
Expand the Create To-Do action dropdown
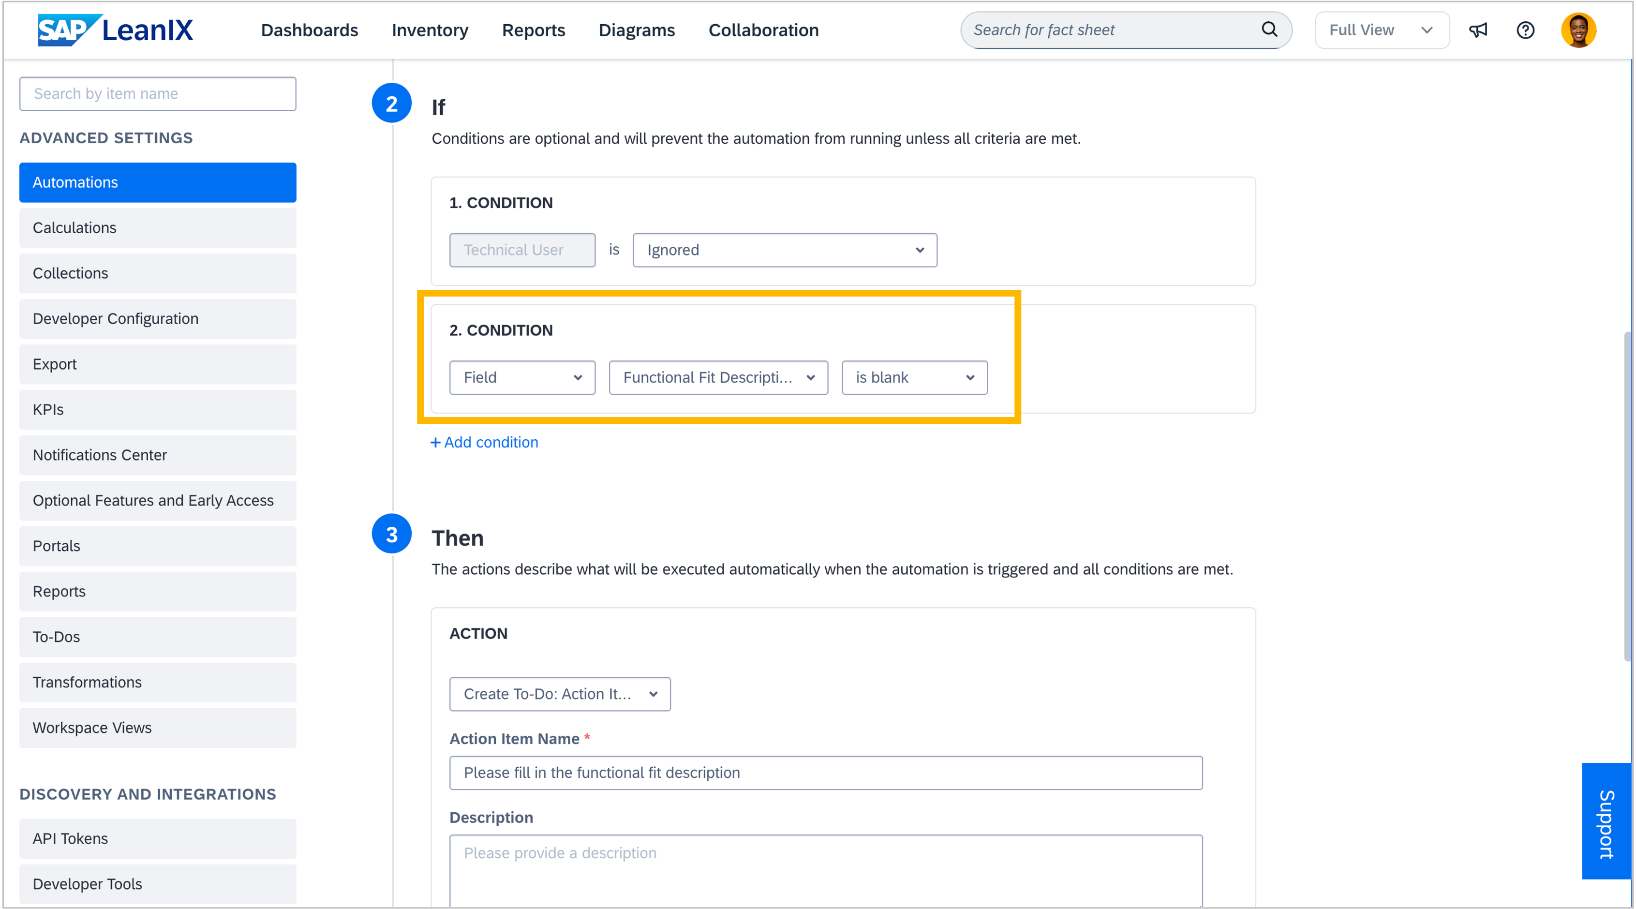560,694
